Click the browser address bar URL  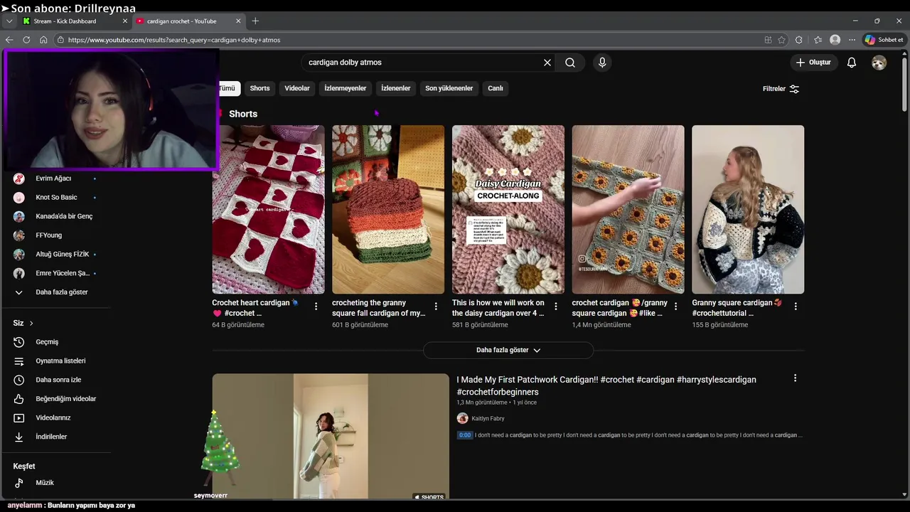(174, 40)
